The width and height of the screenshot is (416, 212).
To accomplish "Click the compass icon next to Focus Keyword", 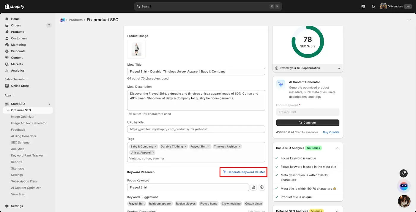I will click(262, 187).
